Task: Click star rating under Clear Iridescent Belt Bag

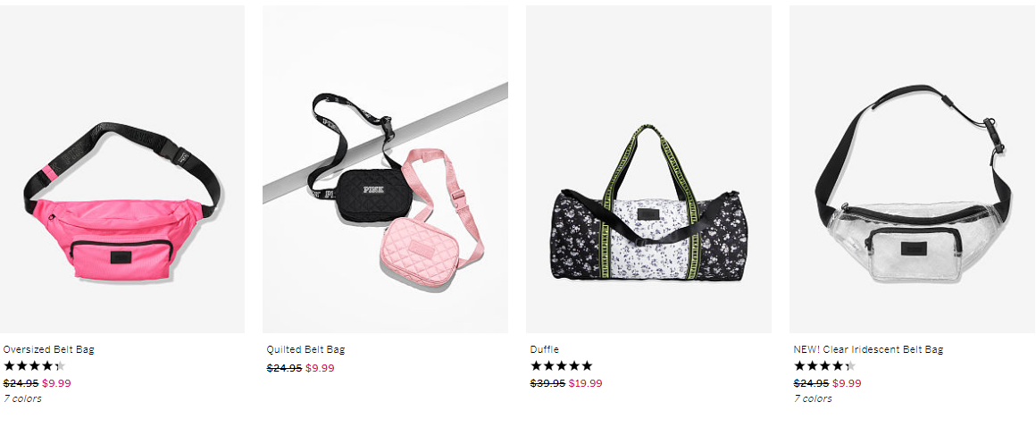Action: point(824,365)
